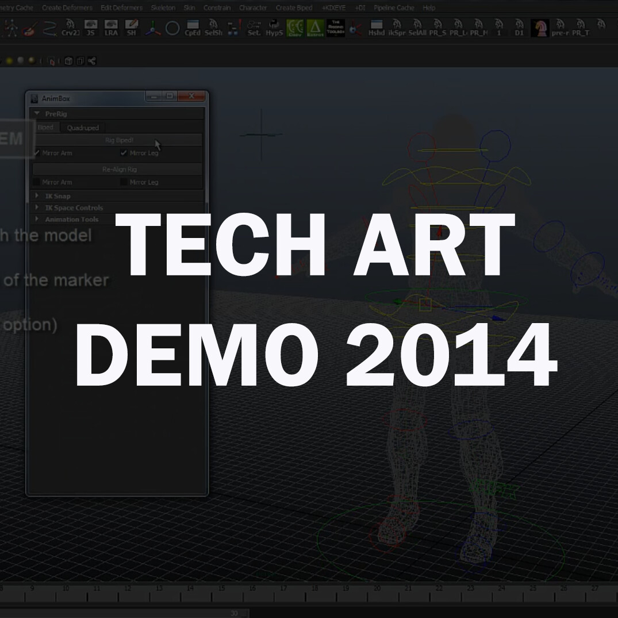Expand the IK Snap section
This screenshot has width=618, height=618.
click(37, 196)
